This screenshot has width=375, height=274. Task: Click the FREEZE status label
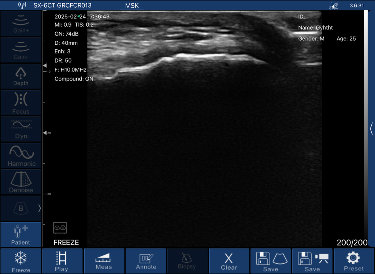coord(66,243)
